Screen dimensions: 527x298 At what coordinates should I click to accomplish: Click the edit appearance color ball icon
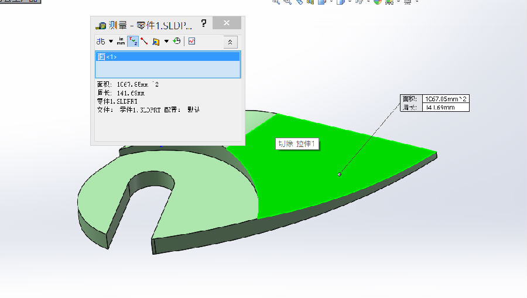pyautogui.click(x=378, y=2)
